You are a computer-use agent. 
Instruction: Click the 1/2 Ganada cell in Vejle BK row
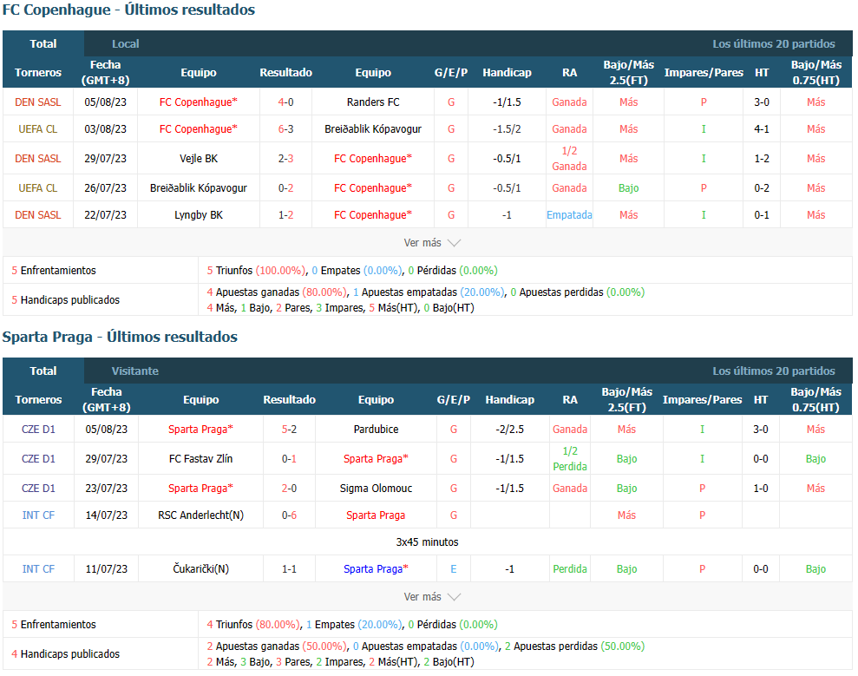pos(569,159)
